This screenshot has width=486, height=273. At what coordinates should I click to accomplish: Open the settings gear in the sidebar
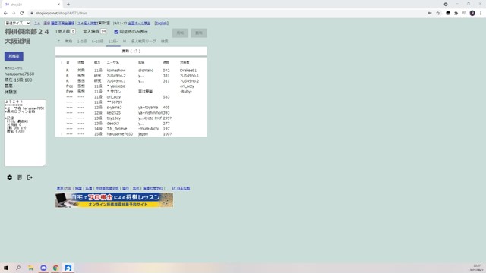[10, 177]
